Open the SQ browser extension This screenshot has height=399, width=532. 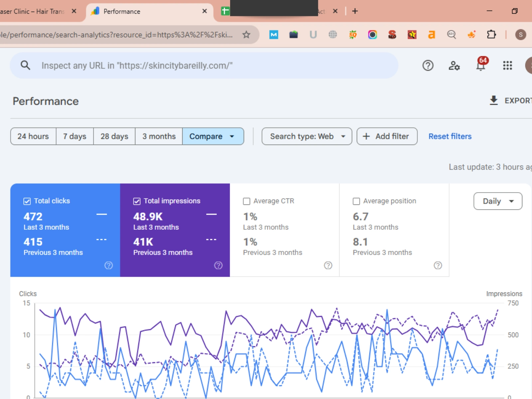pyautogui.click(x=353, y=35)
